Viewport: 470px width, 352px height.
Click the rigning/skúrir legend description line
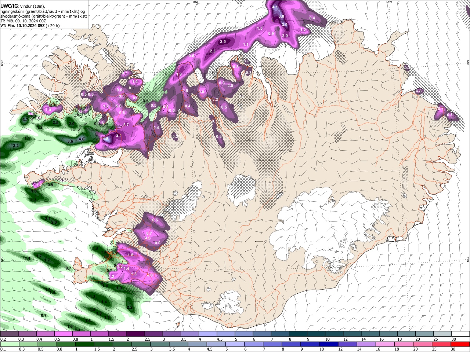(x=43, y=11)
